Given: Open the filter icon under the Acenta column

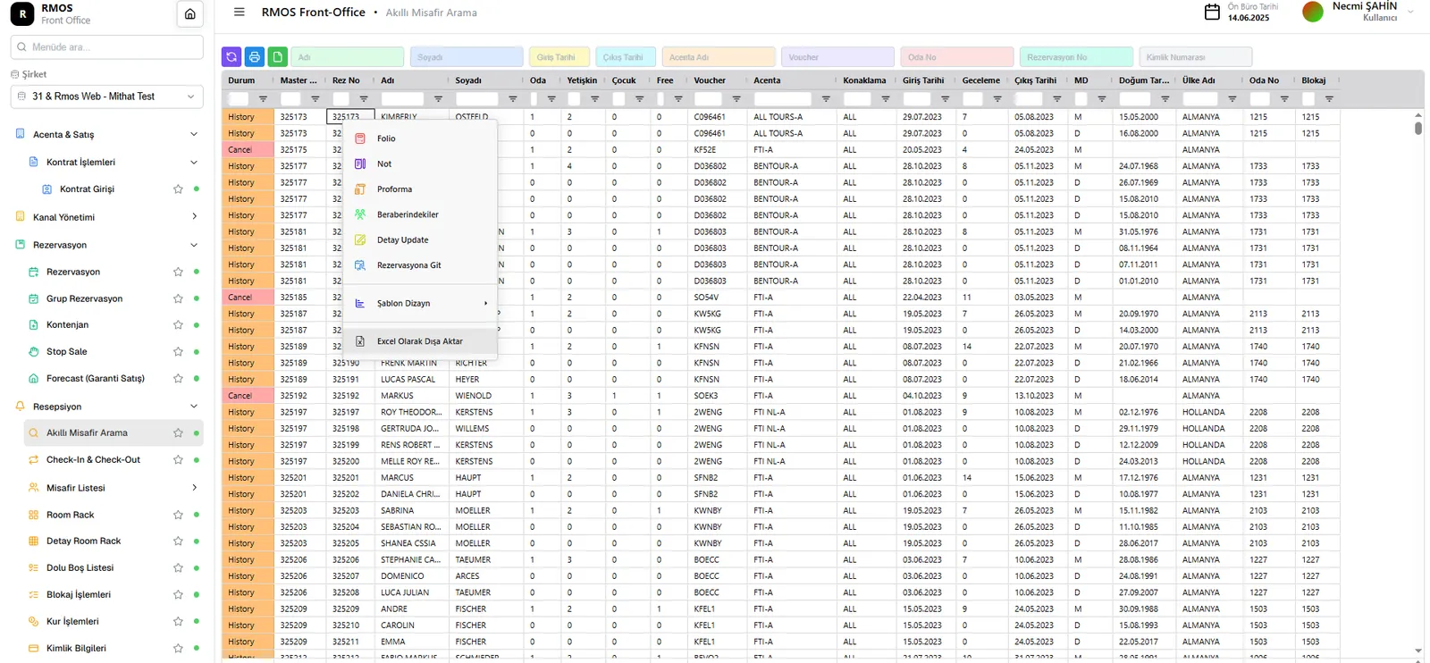Looking at the screenshot, I should 826,99.
